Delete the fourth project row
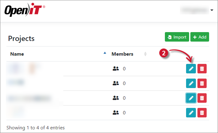Image resolution: width=218 pixels, height=133 pixels. (202, 113)
